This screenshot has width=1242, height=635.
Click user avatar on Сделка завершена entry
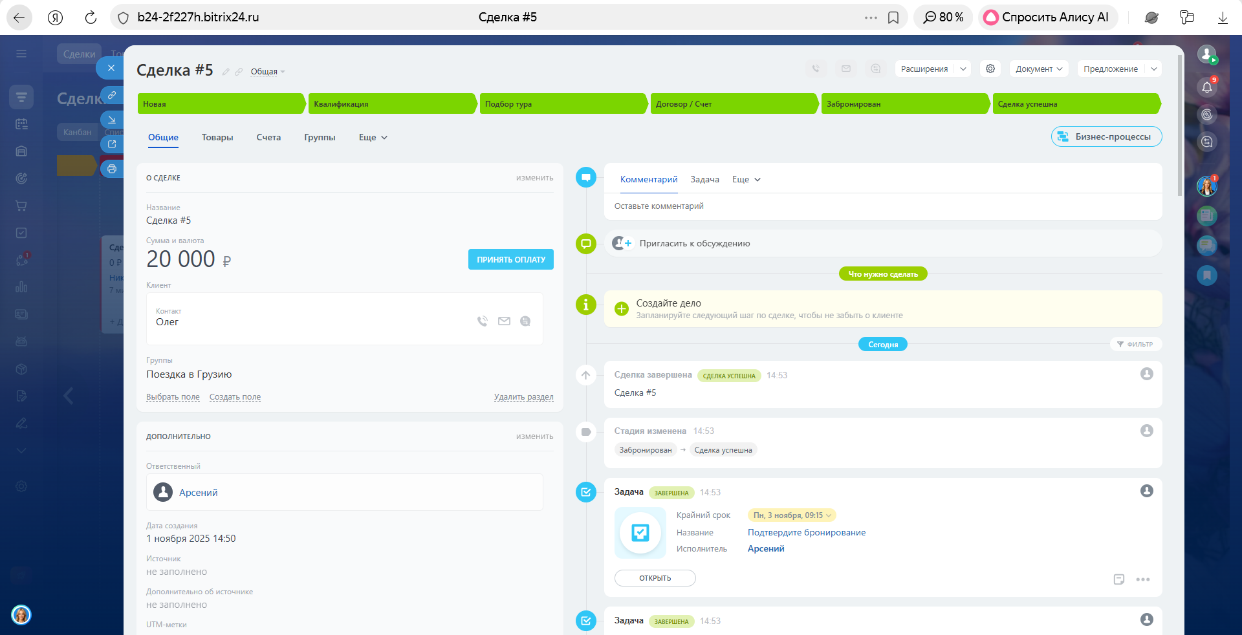[x=1147, y=374]
